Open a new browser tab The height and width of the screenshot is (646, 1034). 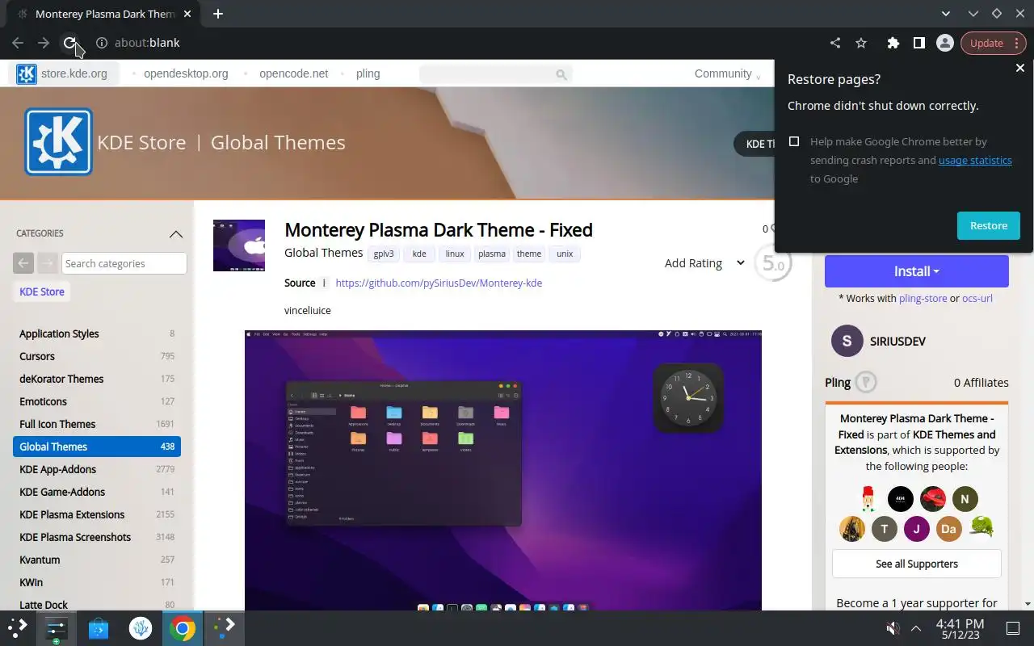pyautogui.click(x=218, y=14)
